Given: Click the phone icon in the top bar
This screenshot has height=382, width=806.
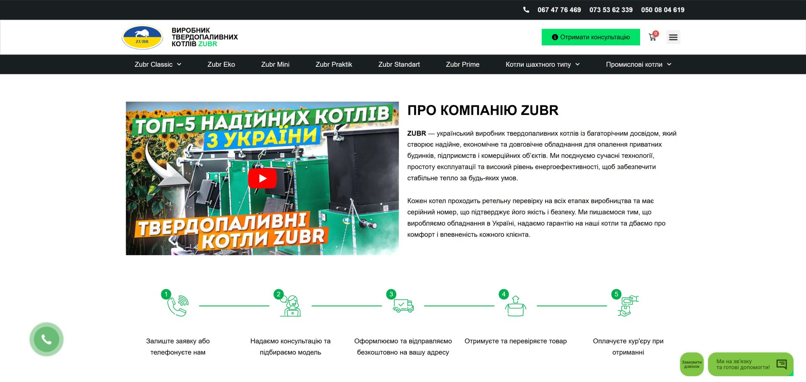Looking at the screenshot, I should coord(526,9).
